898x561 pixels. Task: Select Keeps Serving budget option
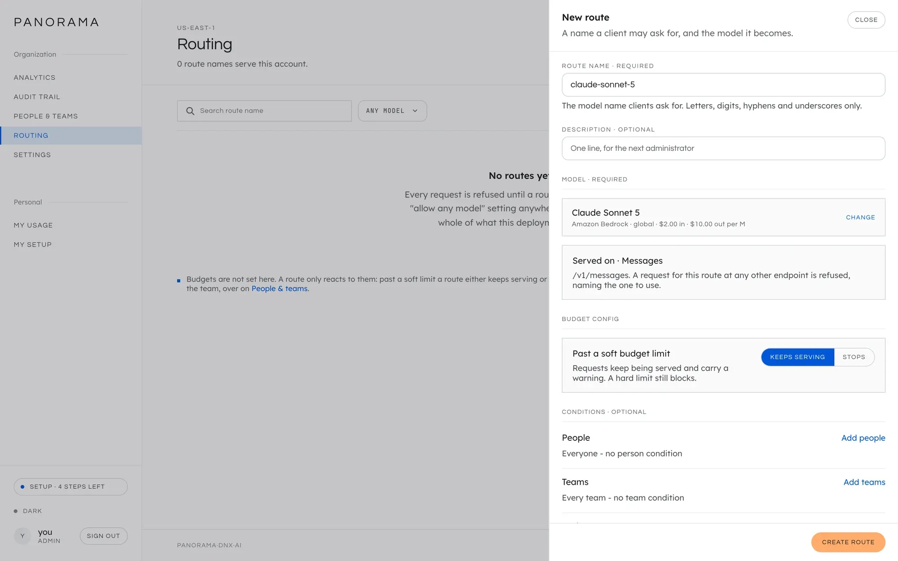click(x=797, y=357)
